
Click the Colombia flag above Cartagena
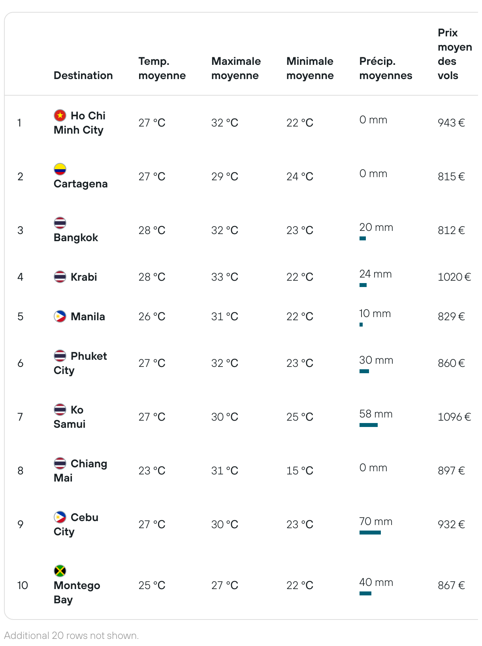(60, 169)
